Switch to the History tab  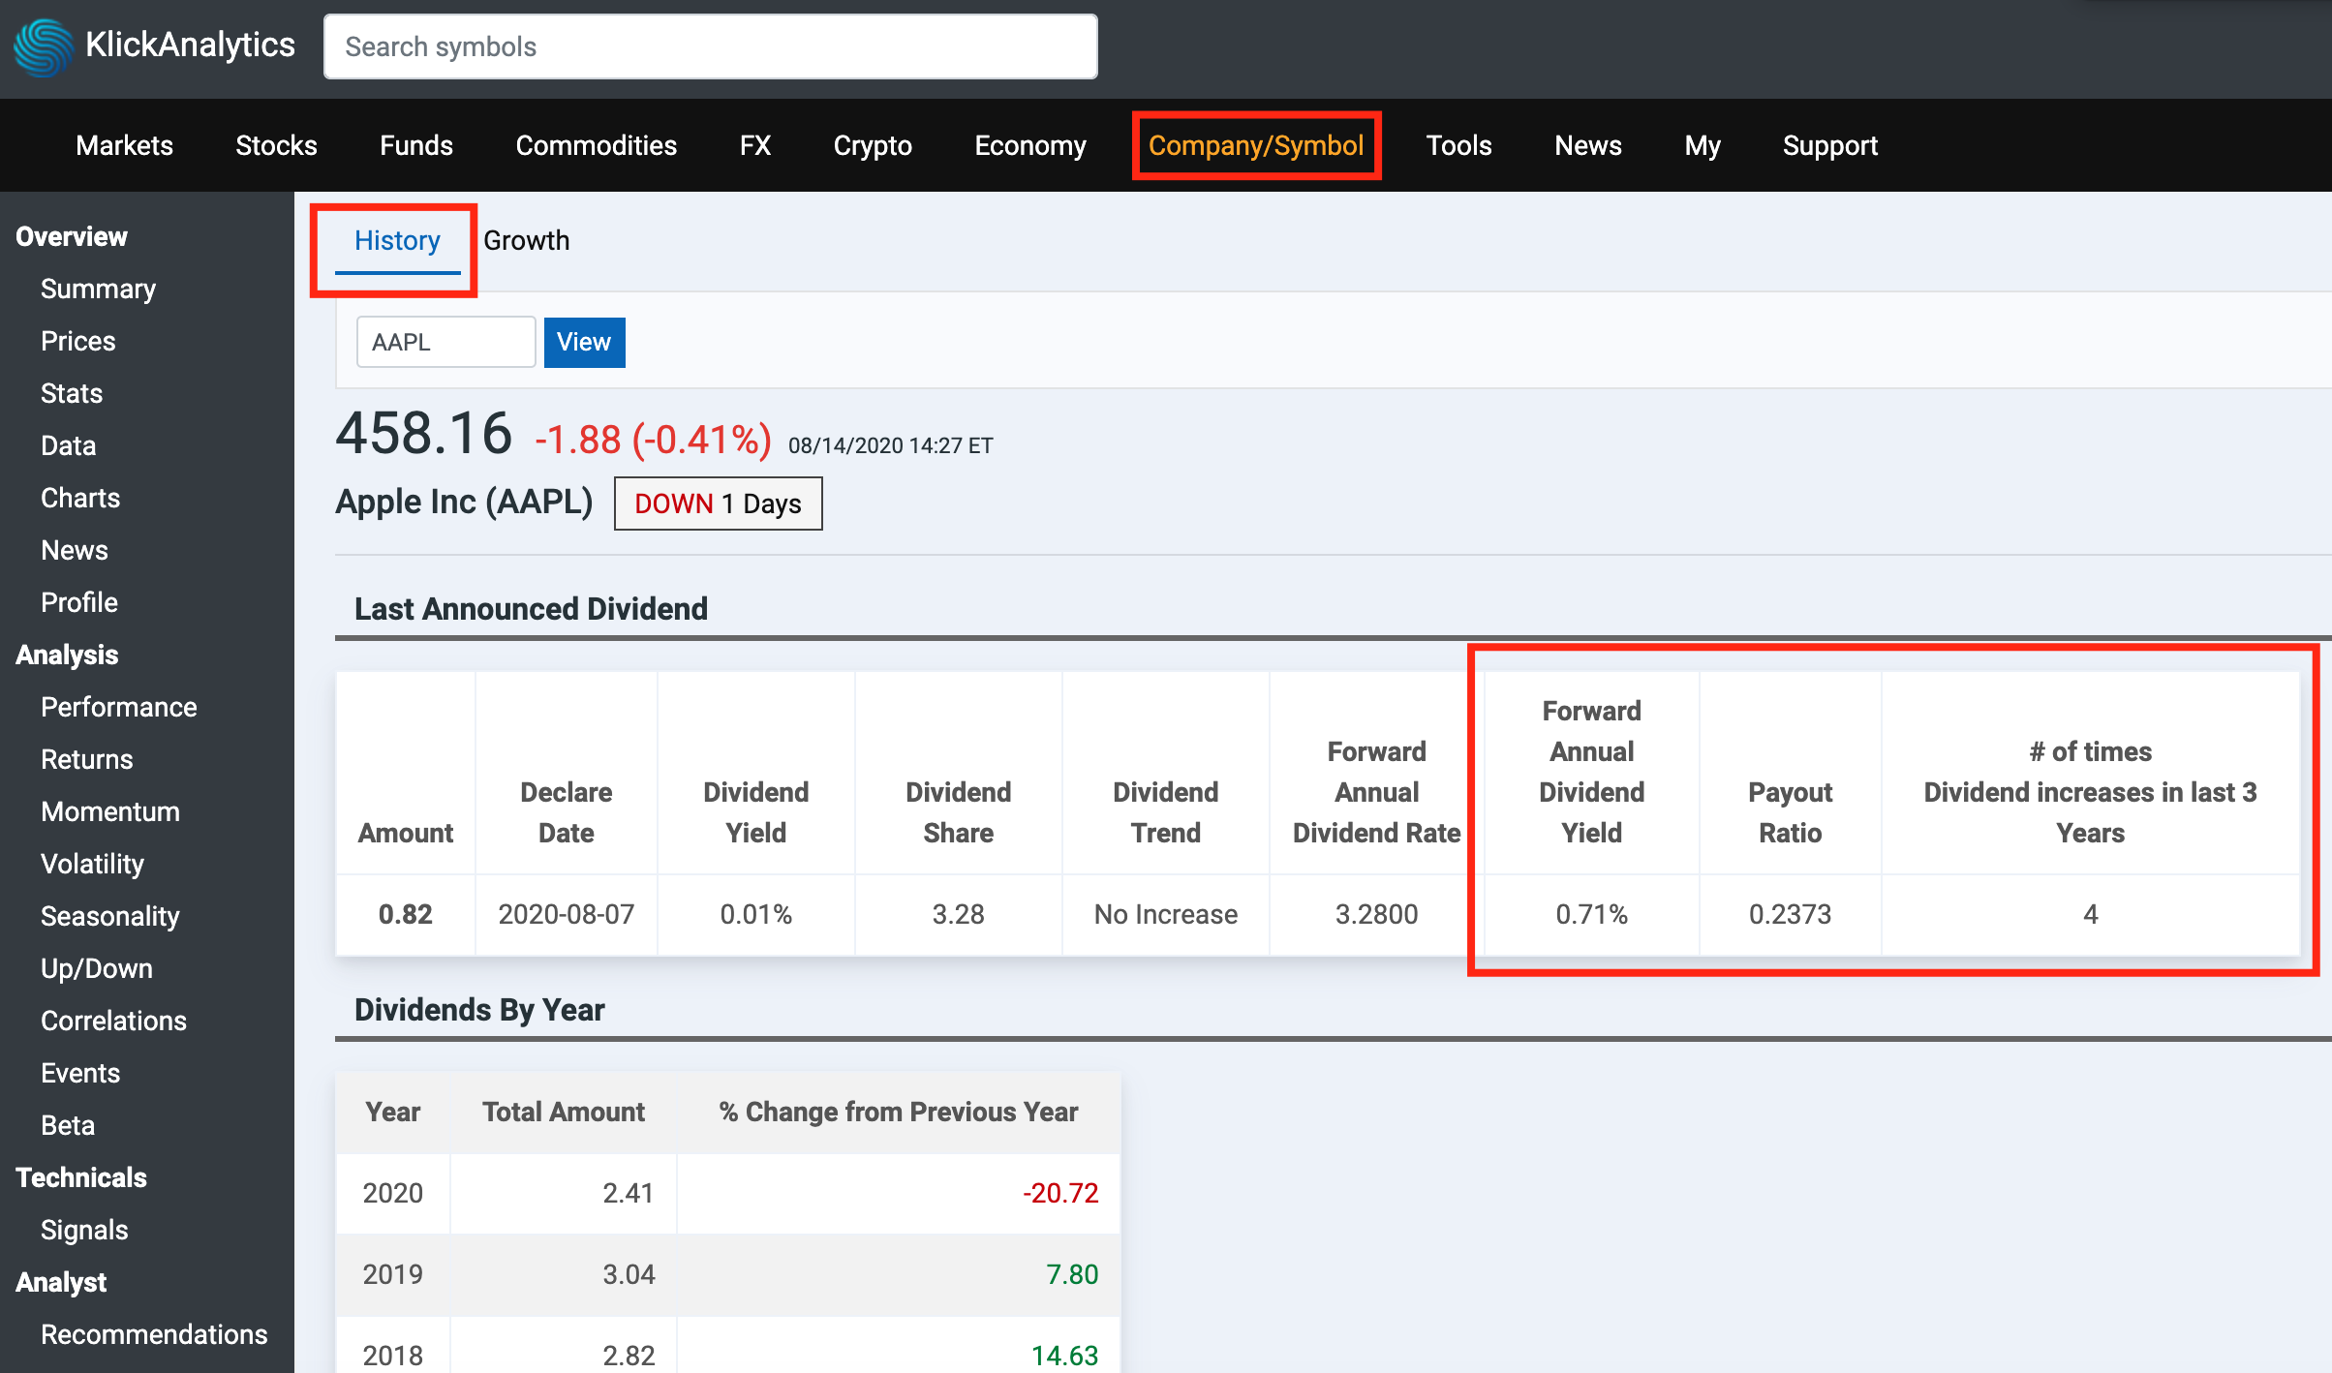pyautogui.click(x=397, y=240)
